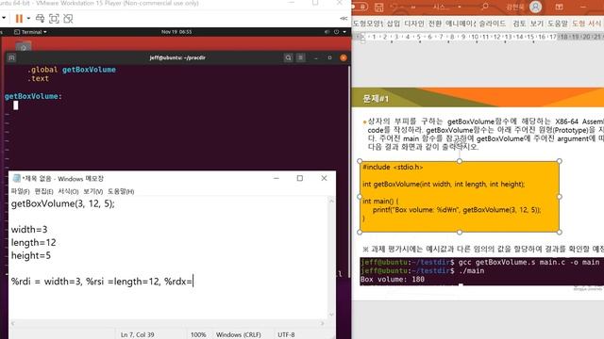Click the height=5 line in Notepad

point(31,255)
